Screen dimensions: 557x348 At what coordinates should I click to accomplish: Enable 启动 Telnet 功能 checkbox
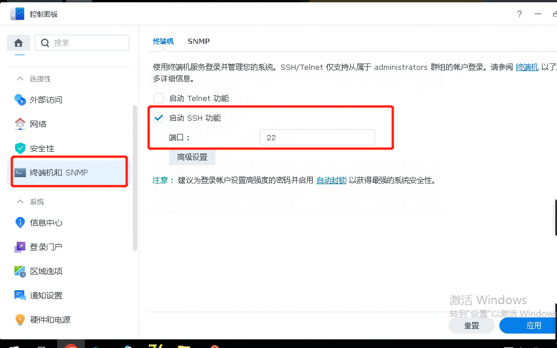[159, 98]
